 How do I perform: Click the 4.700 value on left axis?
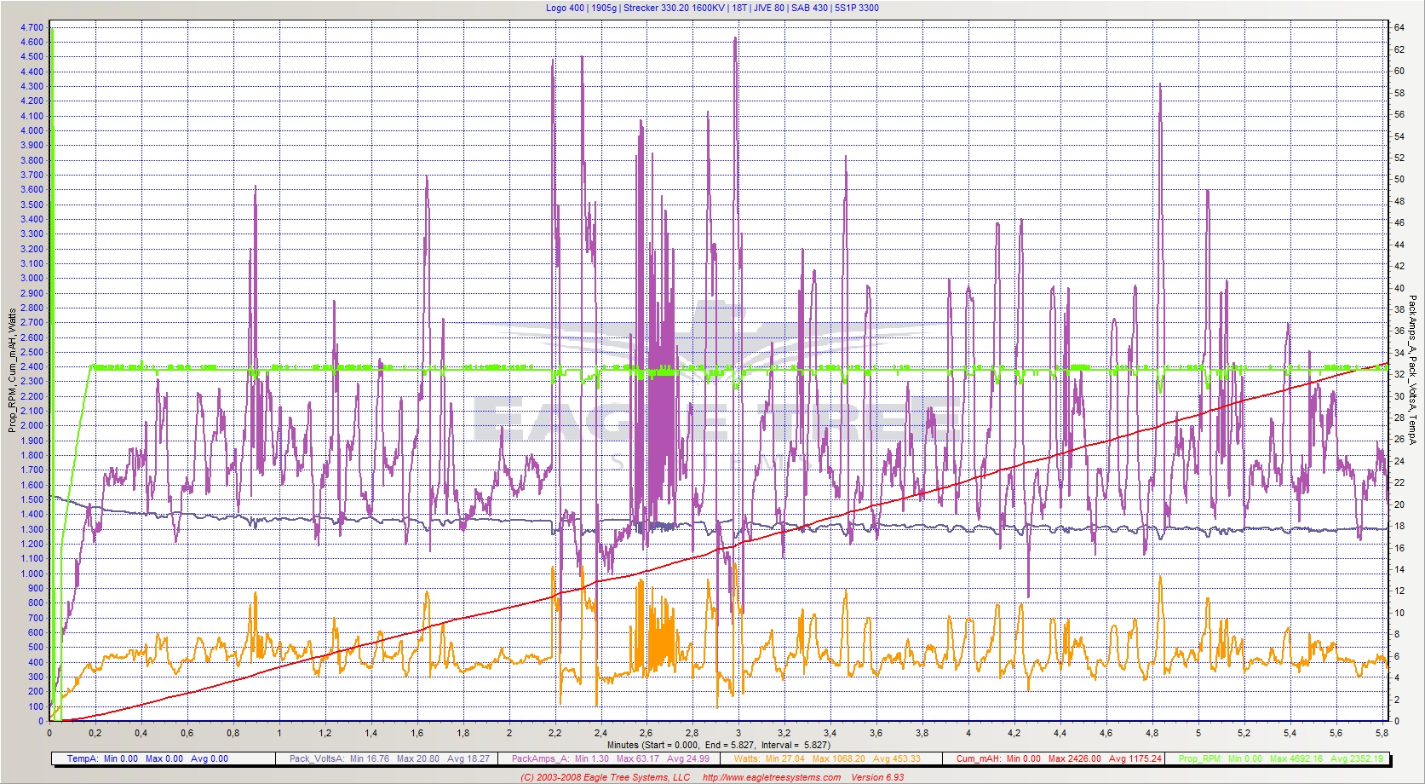(x=32, y=27)
